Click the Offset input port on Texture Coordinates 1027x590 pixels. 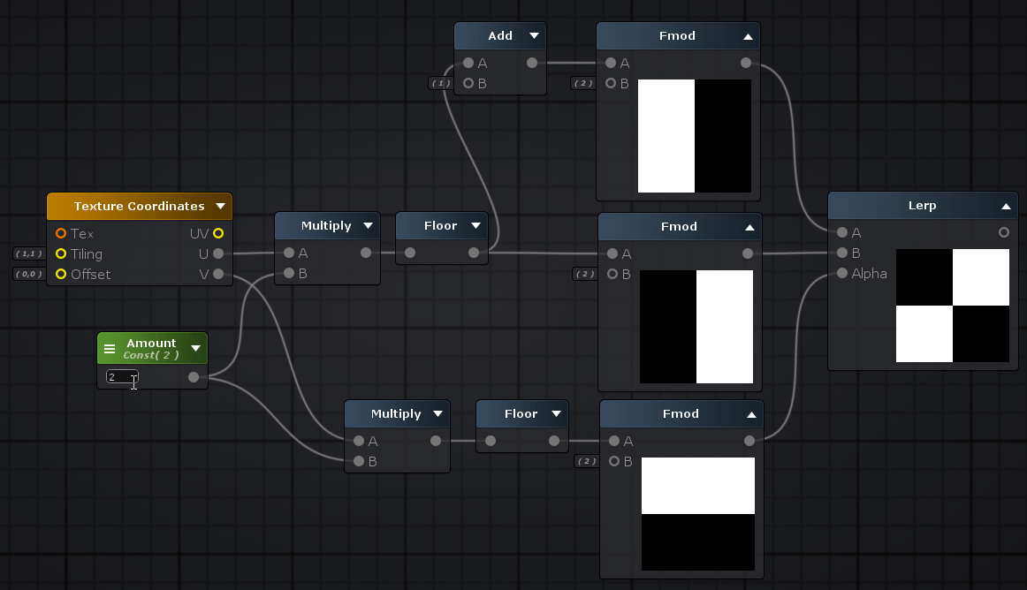coord(59,274)
